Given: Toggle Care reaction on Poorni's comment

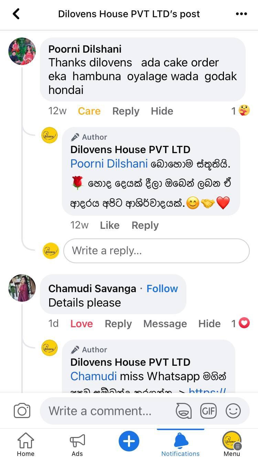Looking at the screenshot, I should coord(89,111).
